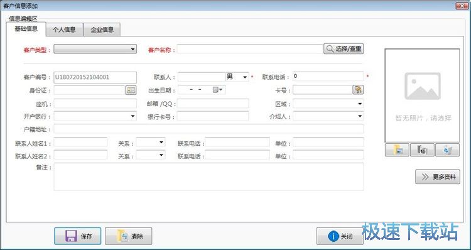Open the 客户类型 dropdown
Image resolution: width=471 pixels, height=250 pixels.
coord(95,49)
